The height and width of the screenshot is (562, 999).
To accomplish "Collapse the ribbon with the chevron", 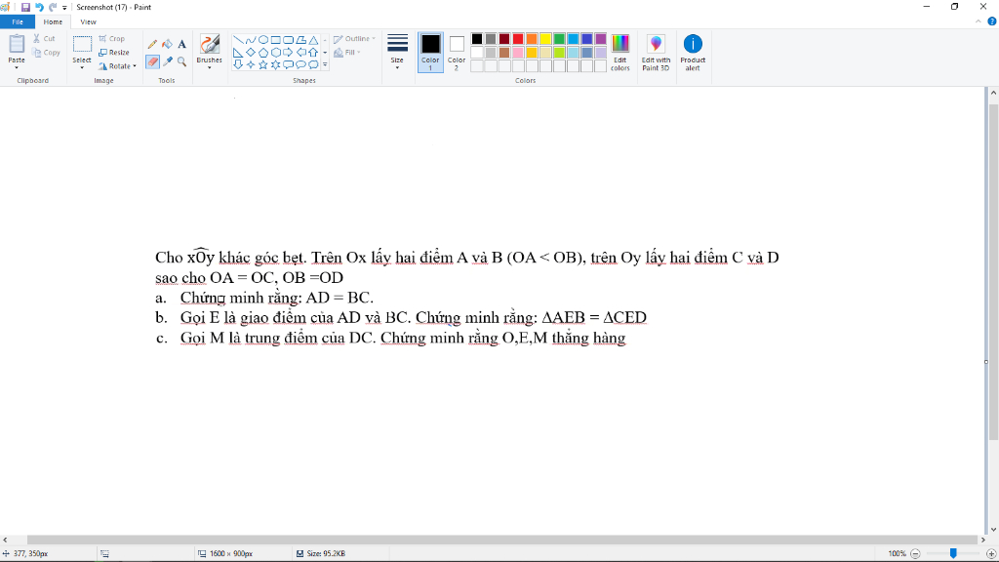I will tap(979, 21).
